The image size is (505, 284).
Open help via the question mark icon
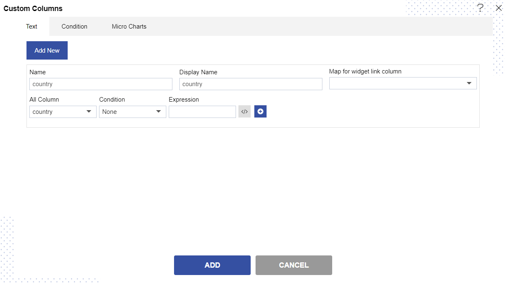[481, 8]
